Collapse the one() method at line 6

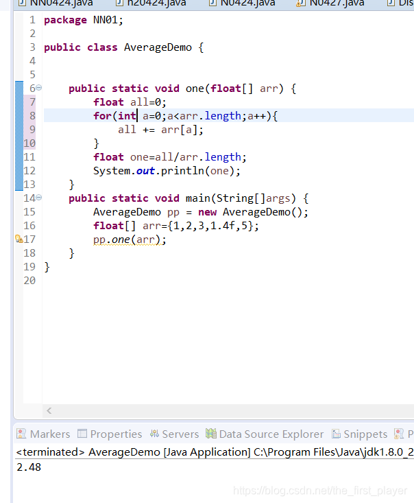[x=39, y=88]
